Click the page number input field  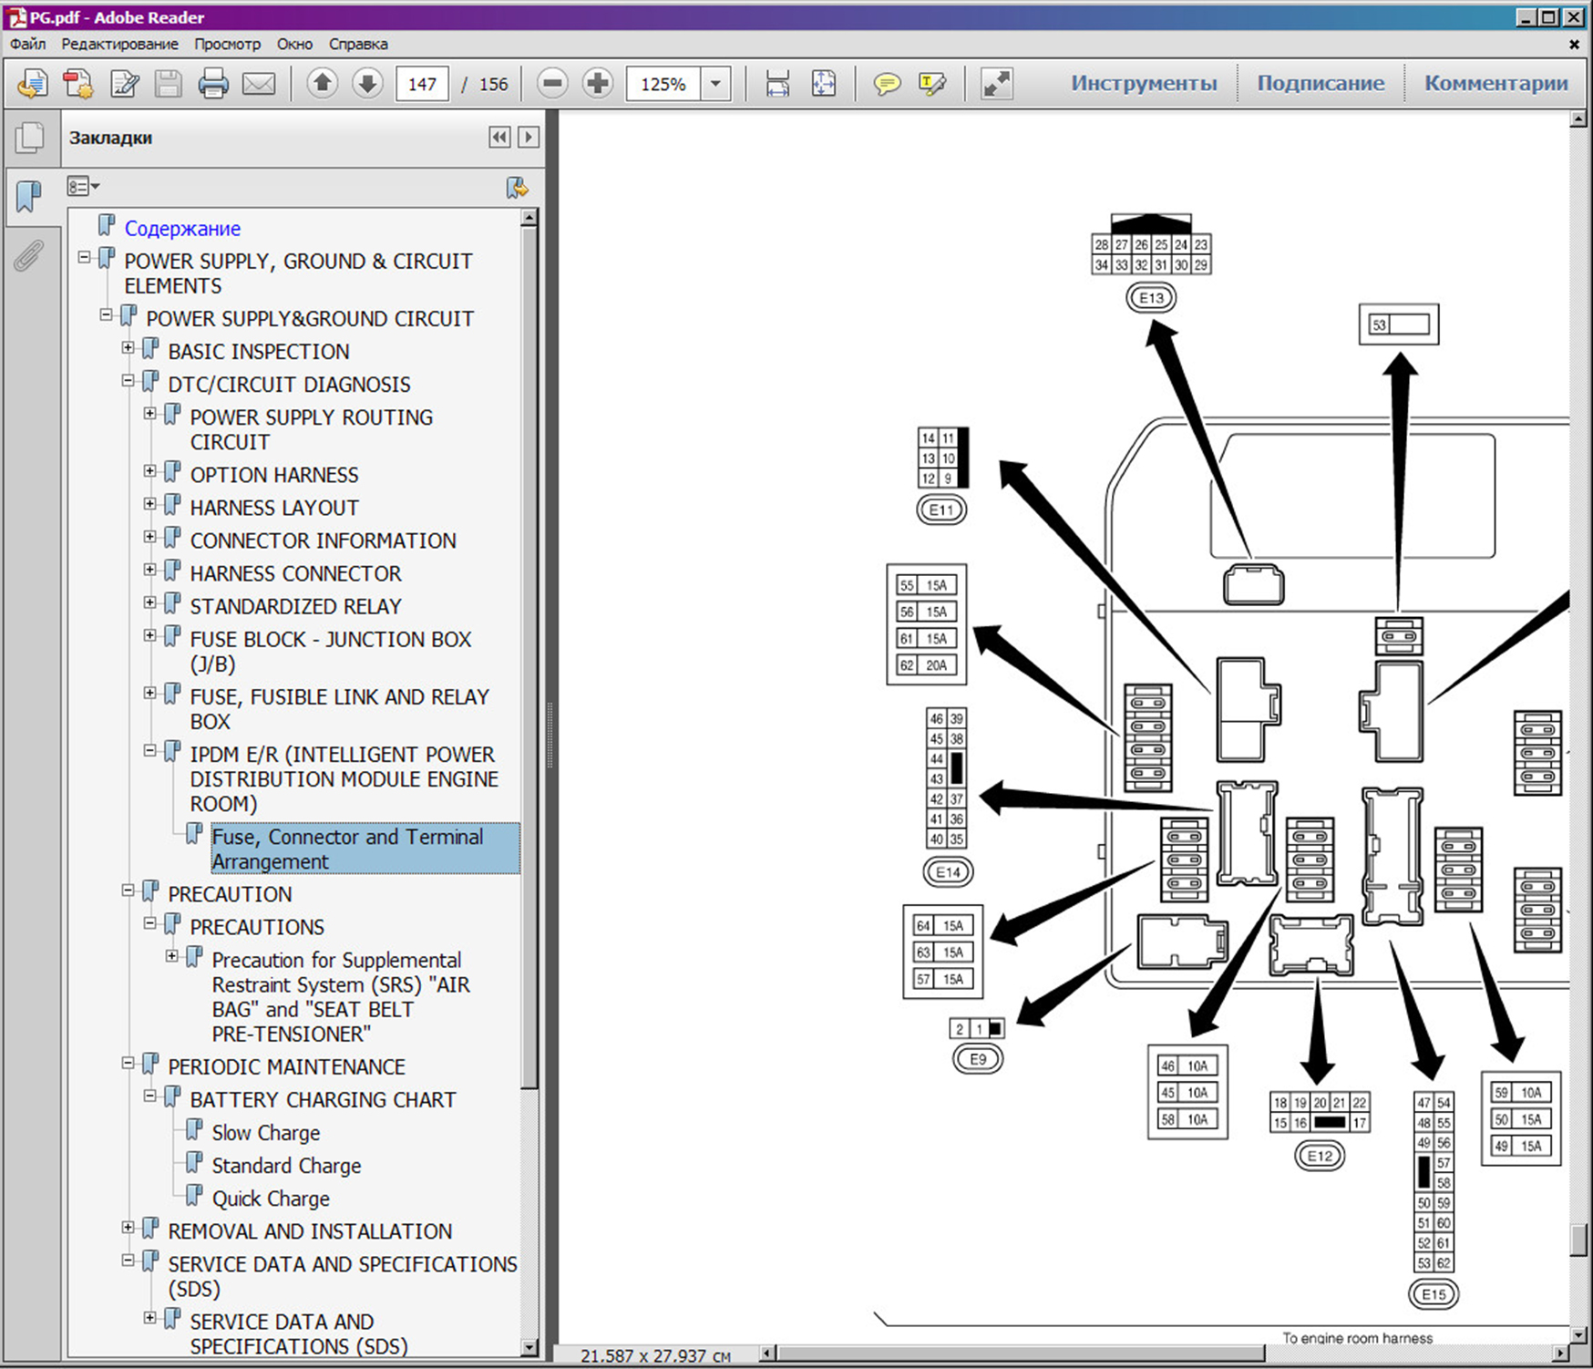(x=422, y=84)
